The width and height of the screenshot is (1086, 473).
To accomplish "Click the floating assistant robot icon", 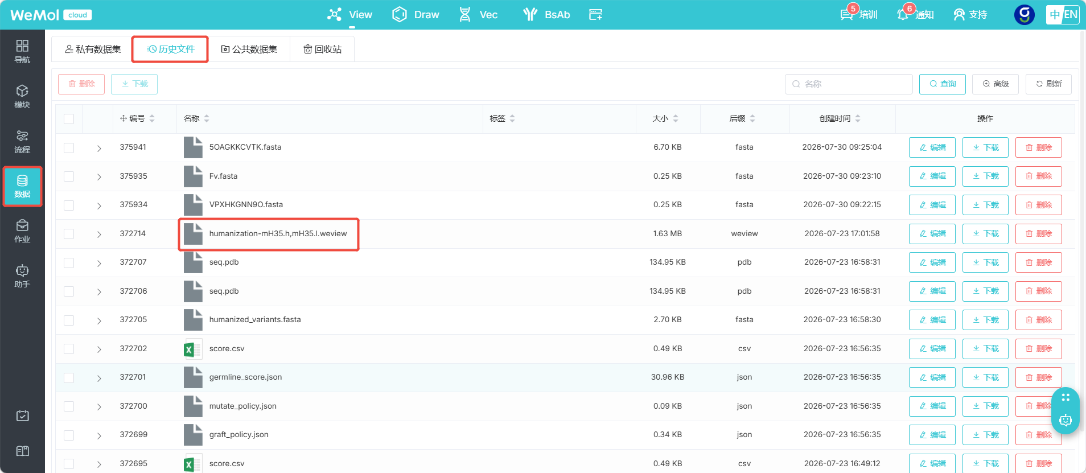I will click(1066, 421).
